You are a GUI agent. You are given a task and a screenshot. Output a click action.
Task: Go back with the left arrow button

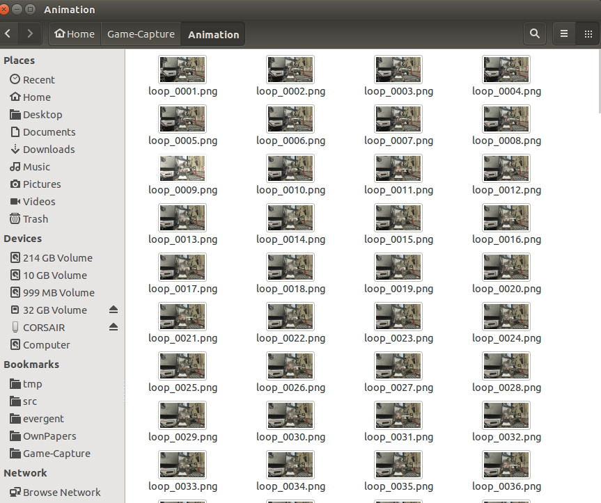pyautogui.click(x=8, y=33)
